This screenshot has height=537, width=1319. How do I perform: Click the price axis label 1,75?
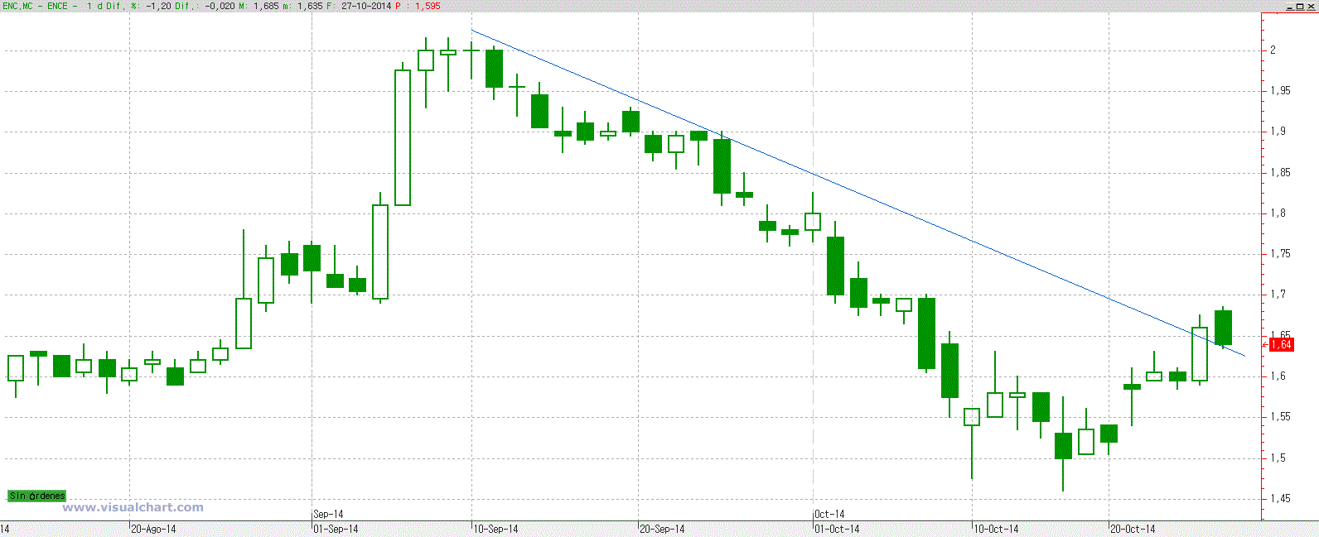coord(1280,253)
